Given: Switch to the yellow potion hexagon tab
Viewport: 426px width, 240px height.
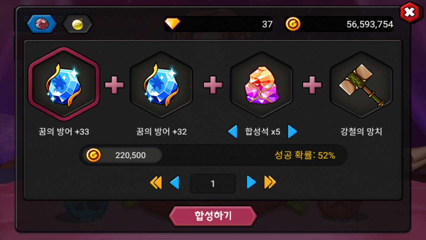Looking at the screenshot, I should tap(77, 24).
